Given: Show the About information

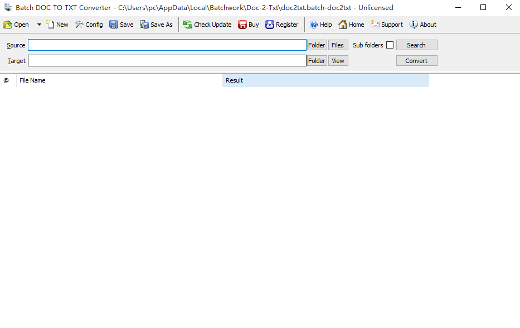Looking at the screenshot, I should click(423, 25).
